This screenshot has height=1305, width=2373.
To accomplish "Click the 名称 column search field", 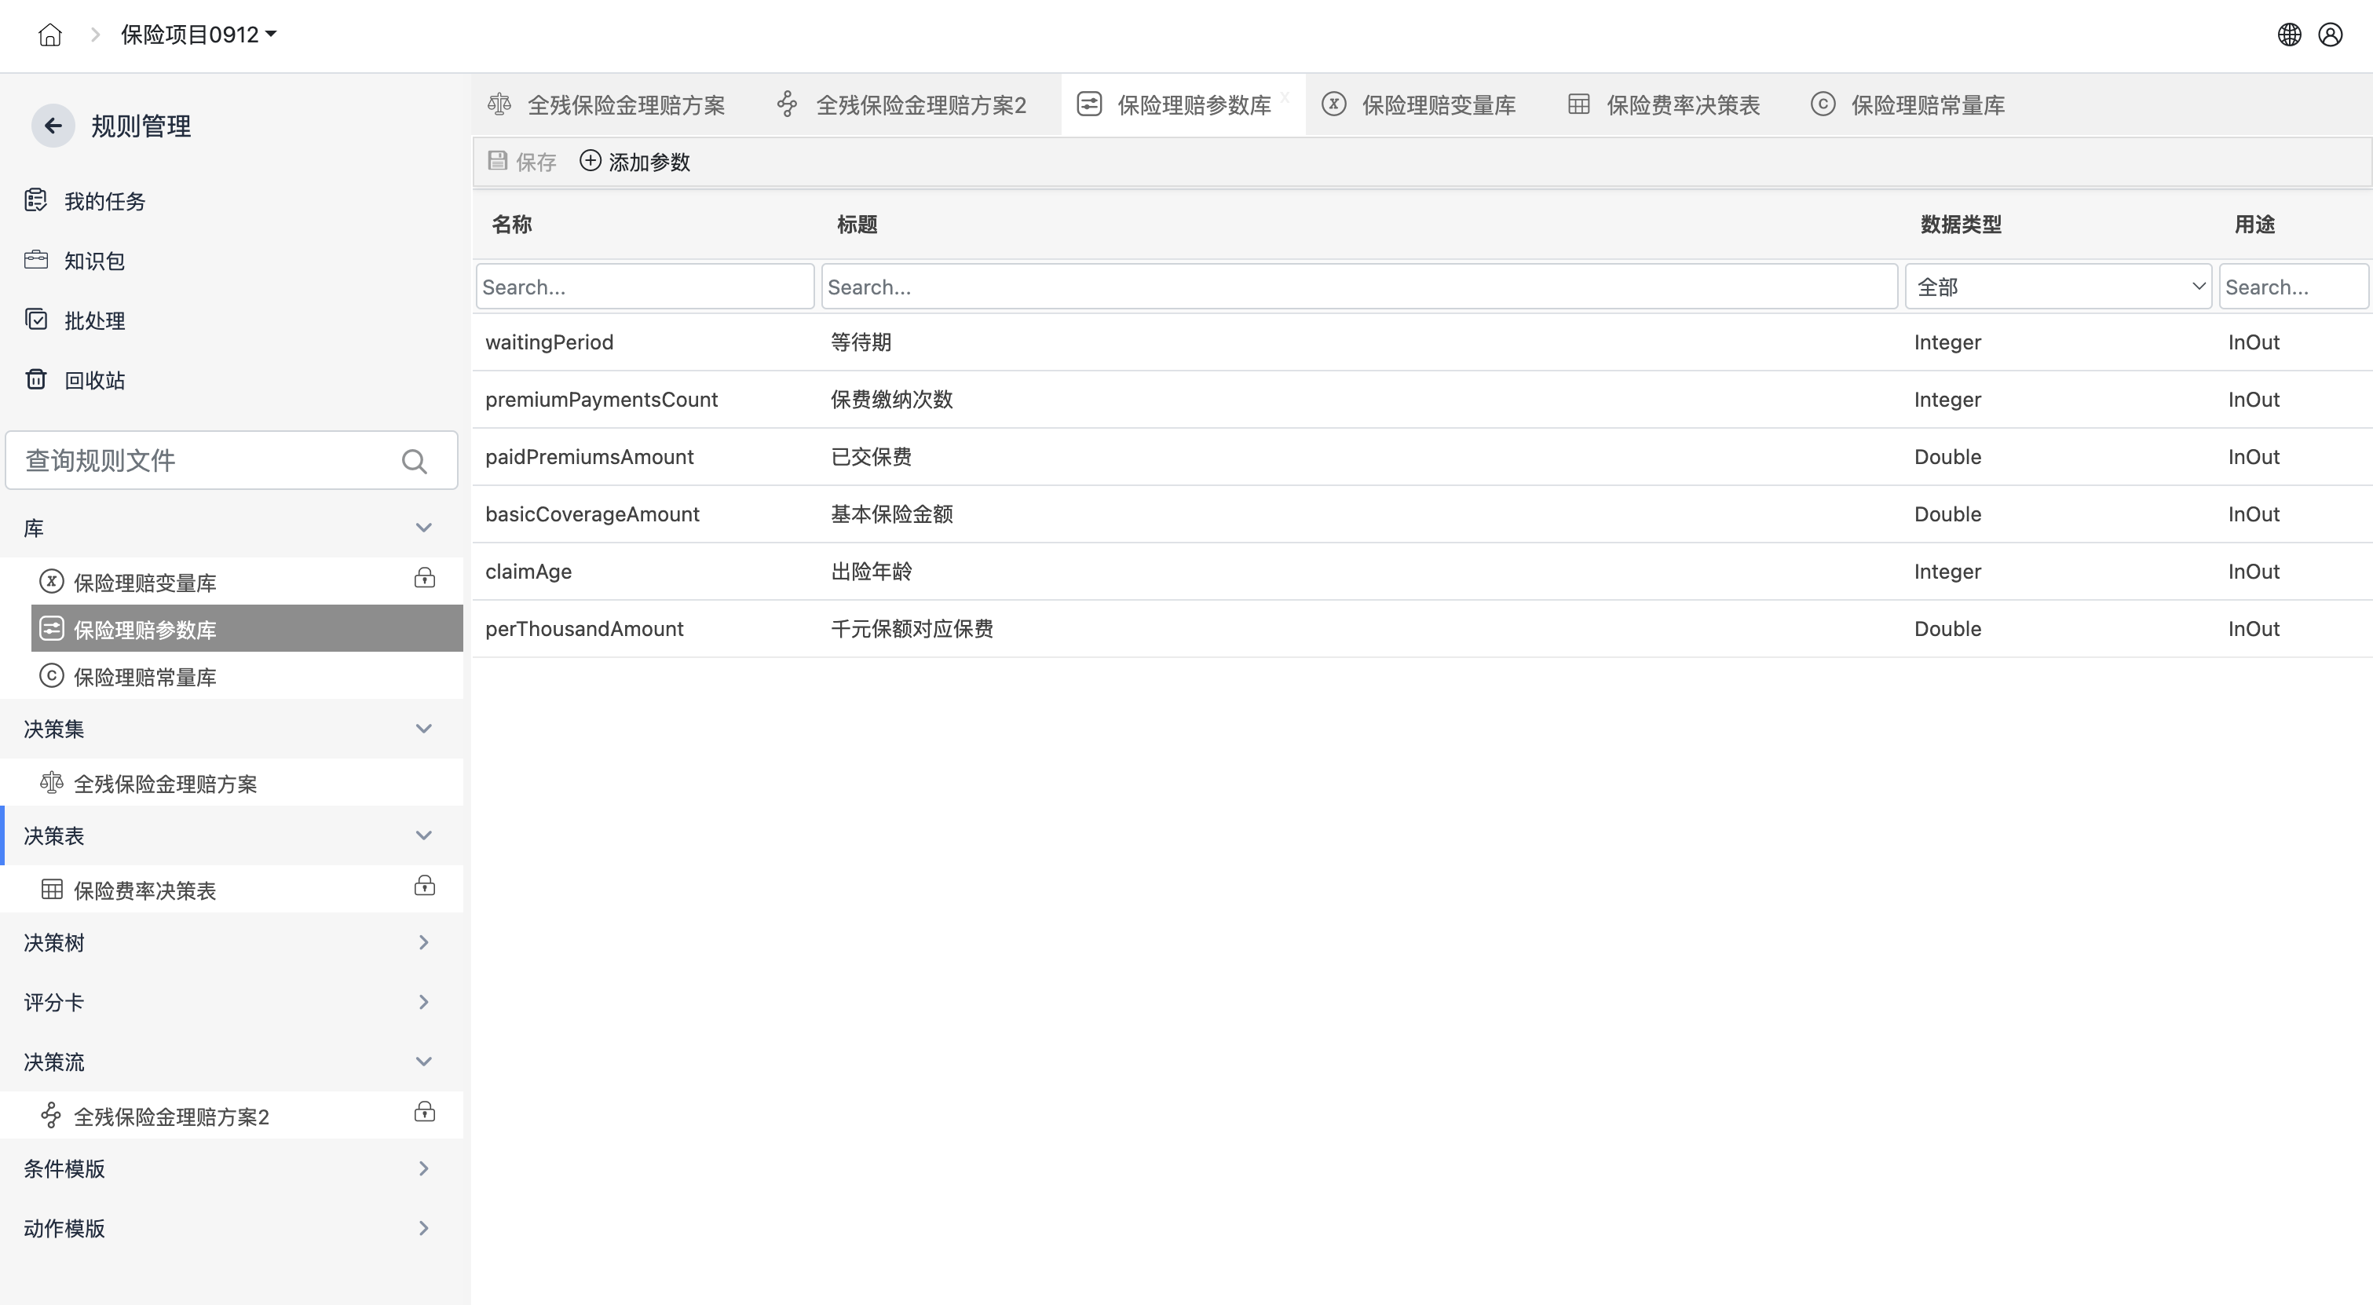I will tap(644, 287).
